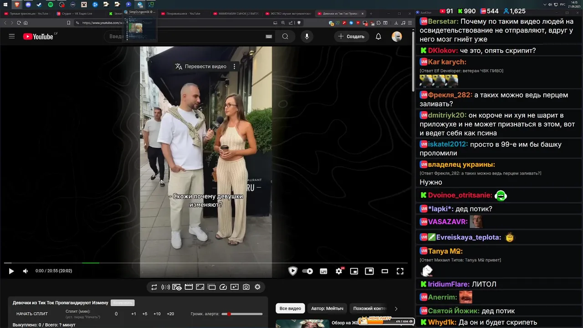This screenshot has height=328, width=583.
Task: Open picture-in-picture player mode
Action: coord(369,271)
